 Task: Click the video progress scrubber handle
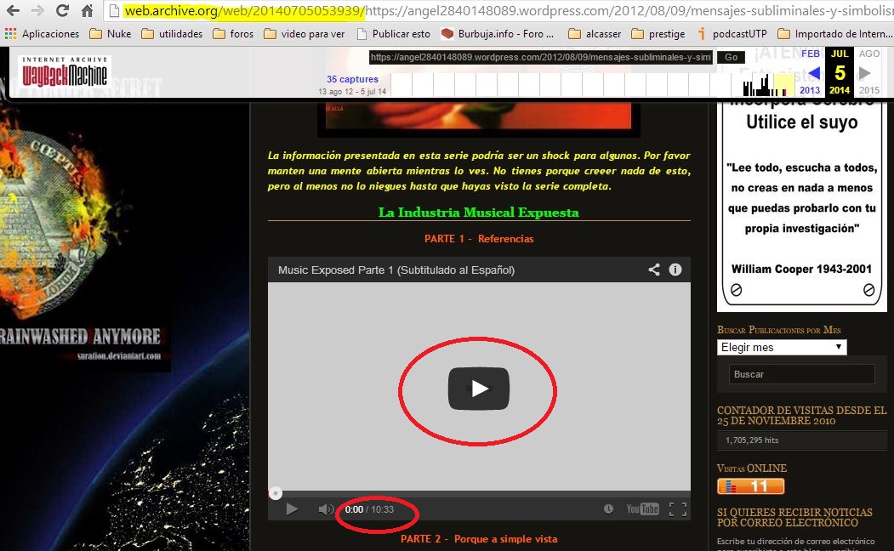[x=275, y=493]
